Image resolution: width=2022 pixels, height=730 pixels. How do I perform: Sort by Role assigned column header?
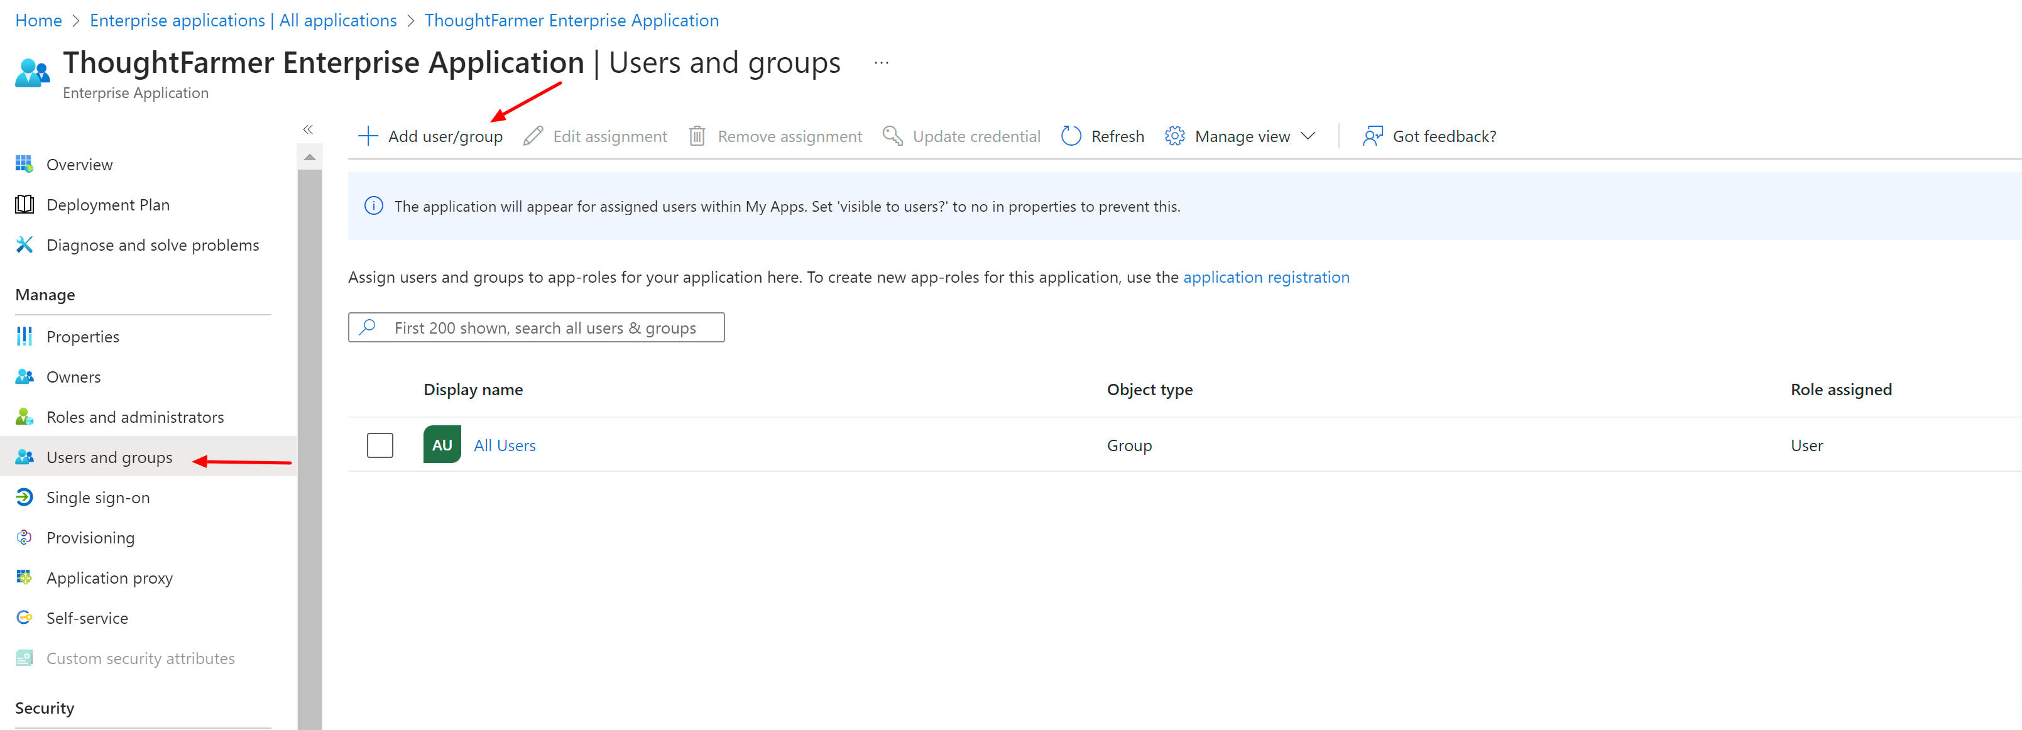pos(1840,390)
